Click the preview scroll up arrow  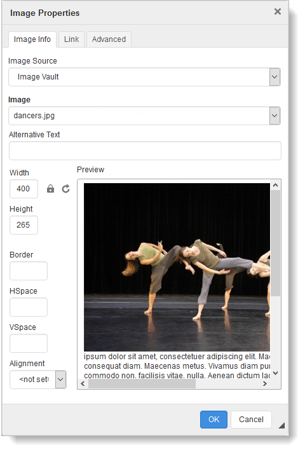pos(275,186)
